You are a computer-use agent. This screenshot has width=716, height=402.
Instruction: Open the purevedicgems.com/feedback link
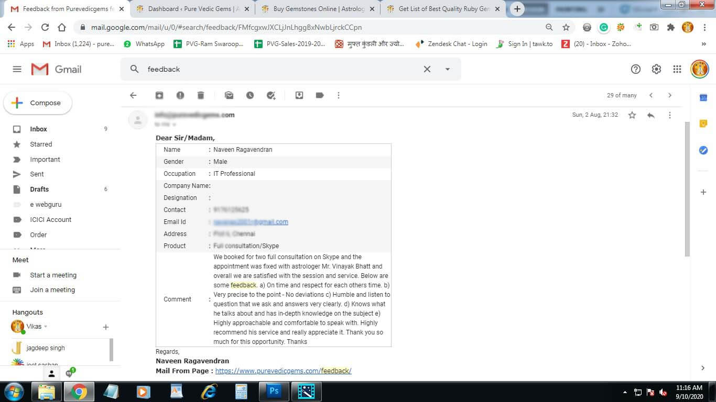click(x=283, y=371)
